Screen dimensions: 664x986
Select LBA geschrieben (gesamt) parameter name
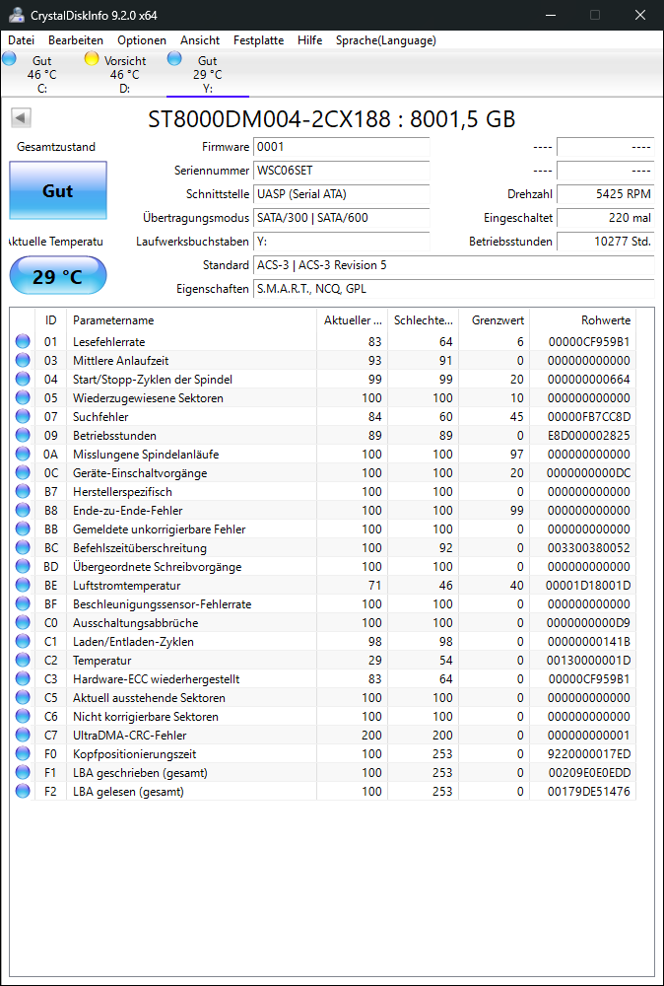click(140, 773)
